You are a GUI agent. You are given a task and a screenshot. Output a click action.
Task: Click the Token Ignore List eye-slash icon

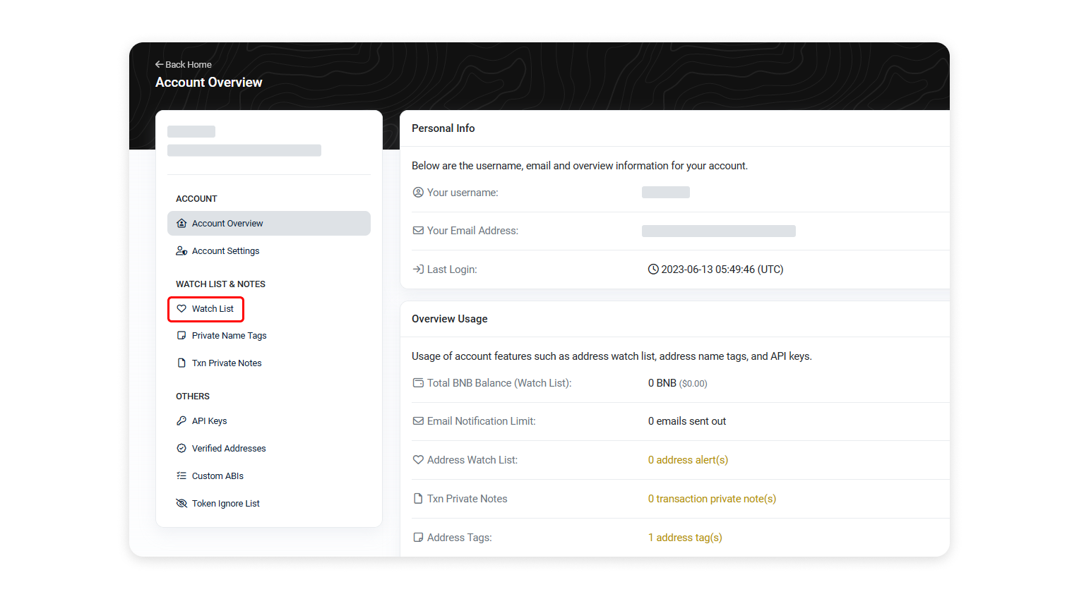[x=181, y=503]
